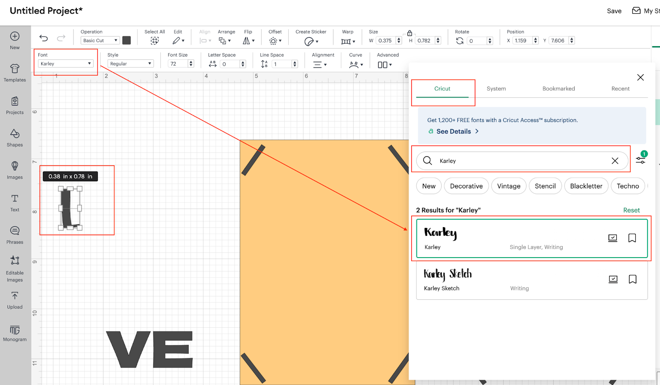This screenshot has height=385, width=660.
Task: Open the Shapes panel
Action: [15, 138]
